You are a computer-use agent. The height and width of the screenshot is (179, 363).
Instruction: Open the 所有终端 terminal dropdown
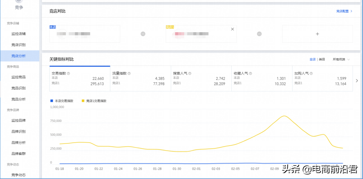(341, 60)
